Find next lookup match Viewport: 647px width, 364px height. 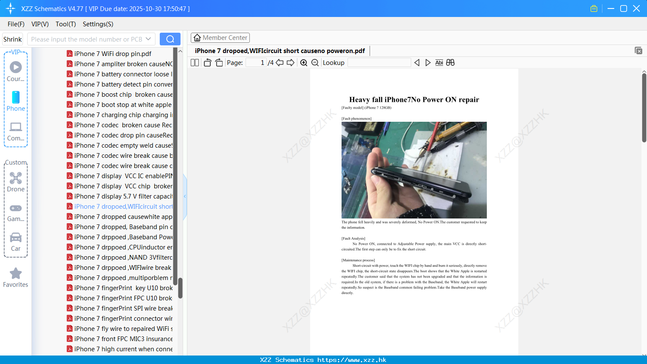click(x=428, y=62)
